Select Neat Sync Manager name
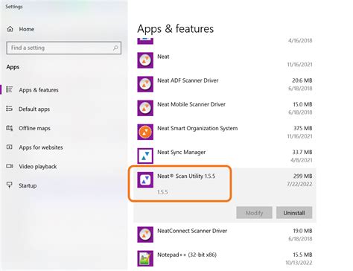 (182, 152)
